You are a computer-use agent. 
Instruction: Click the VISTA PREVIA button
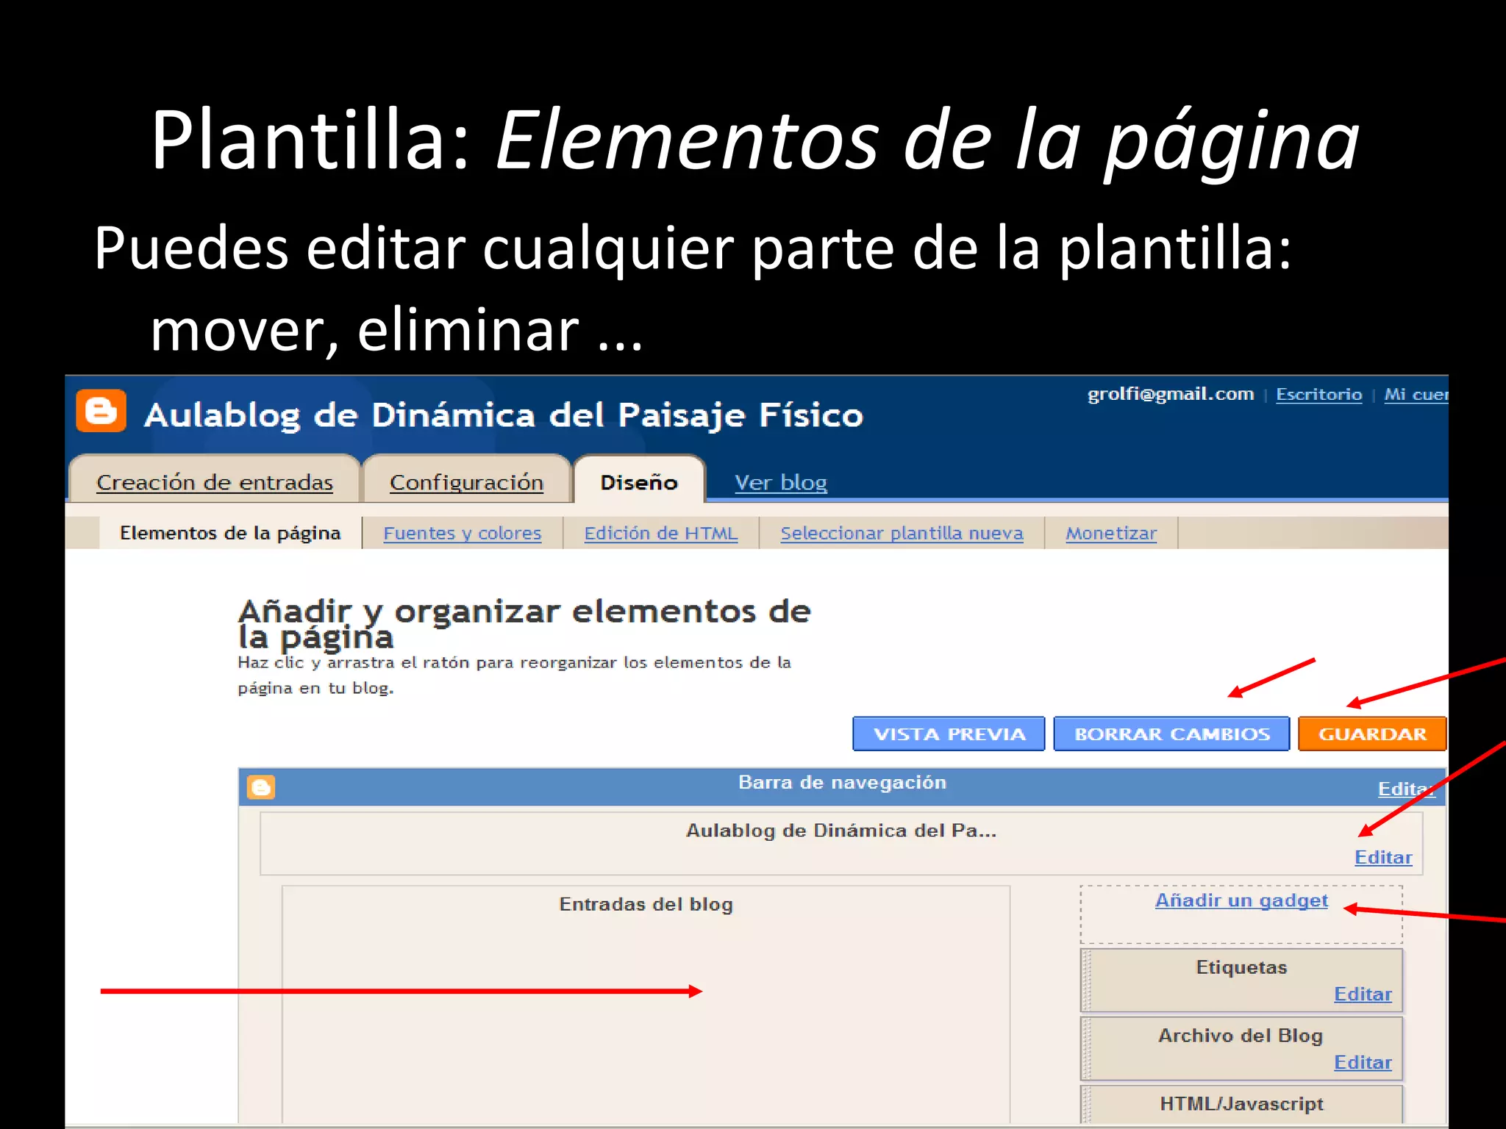(949, 734)
